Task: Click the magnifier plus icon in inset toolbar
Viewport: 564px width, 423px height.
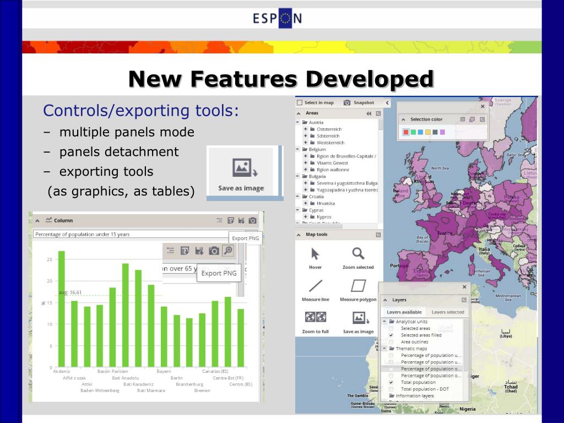Action: click(228, 251)
